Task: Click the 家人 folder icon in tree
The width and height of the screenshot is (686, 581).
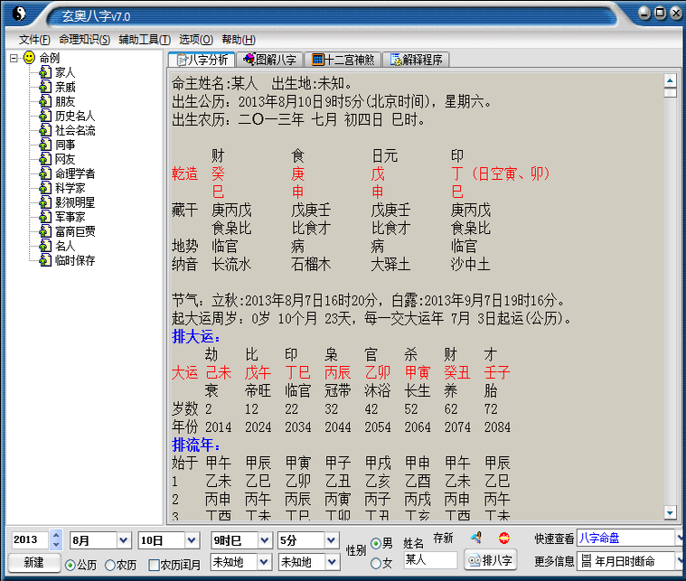Action: click(44, 72)
